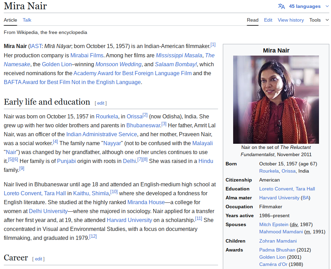Select the Read tab
The image size is (331, 269).
coord(252,20)
